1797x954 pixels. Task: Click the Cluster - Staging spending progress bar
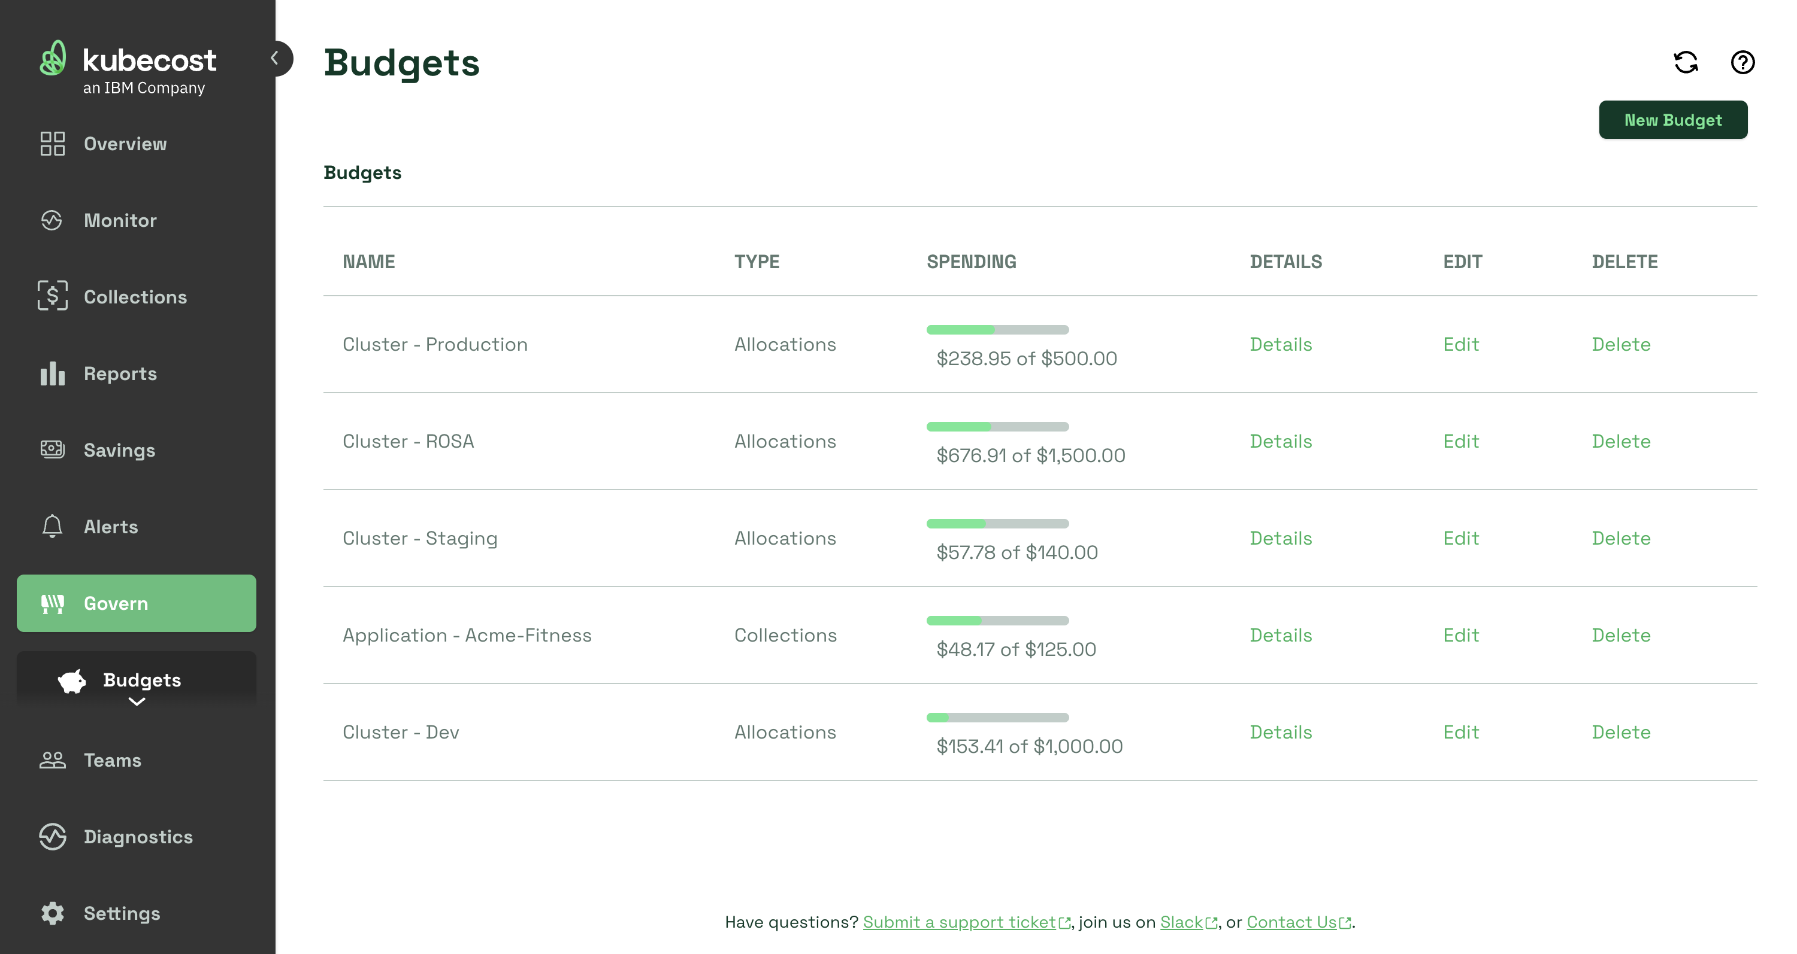pyautogui.click(x=997, y=523)
